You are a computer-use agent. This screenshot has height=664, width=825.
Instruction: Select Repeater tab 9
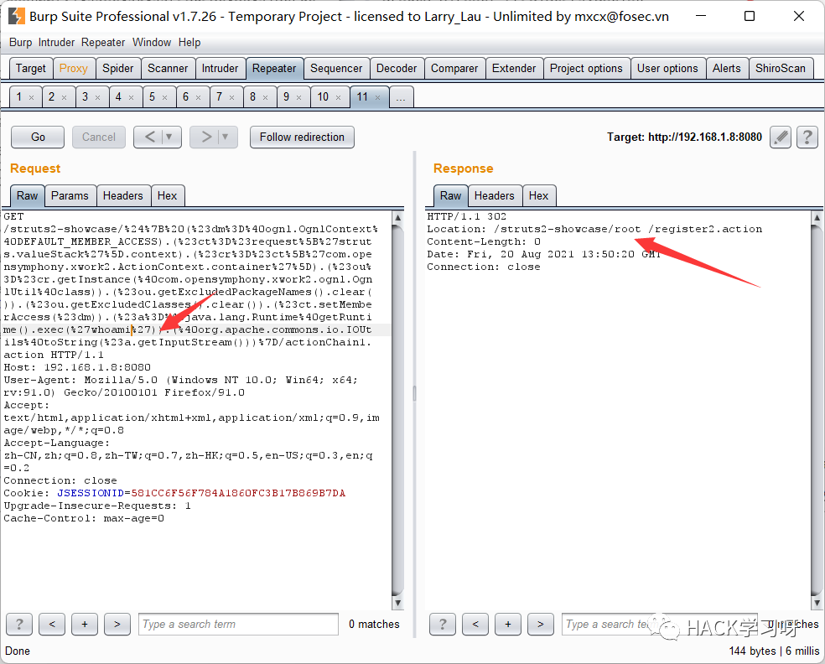[286, 97]
